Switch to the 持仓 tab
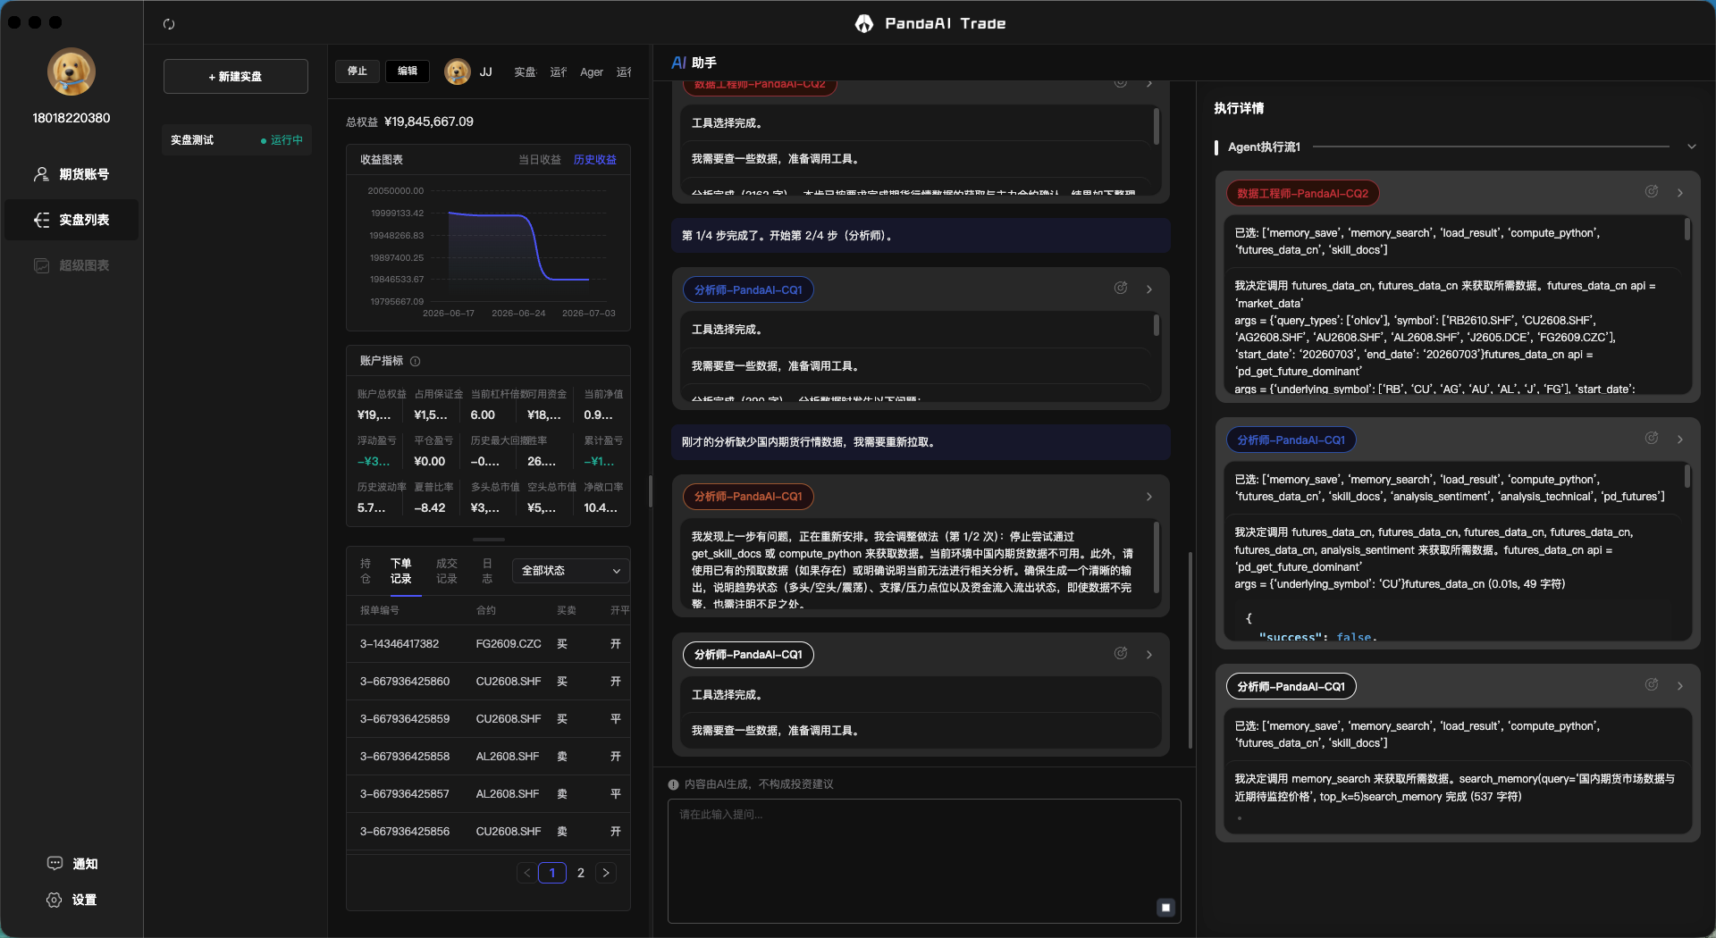The height and width of the screenshot is (938, 1716). click(366, 571)
